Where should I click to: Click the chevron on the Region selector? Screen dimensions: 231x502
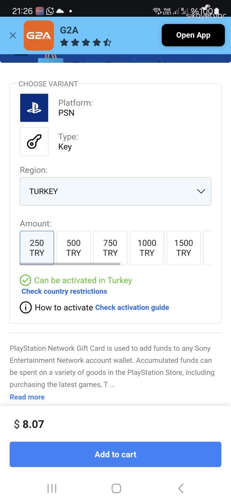pos(201,191)
